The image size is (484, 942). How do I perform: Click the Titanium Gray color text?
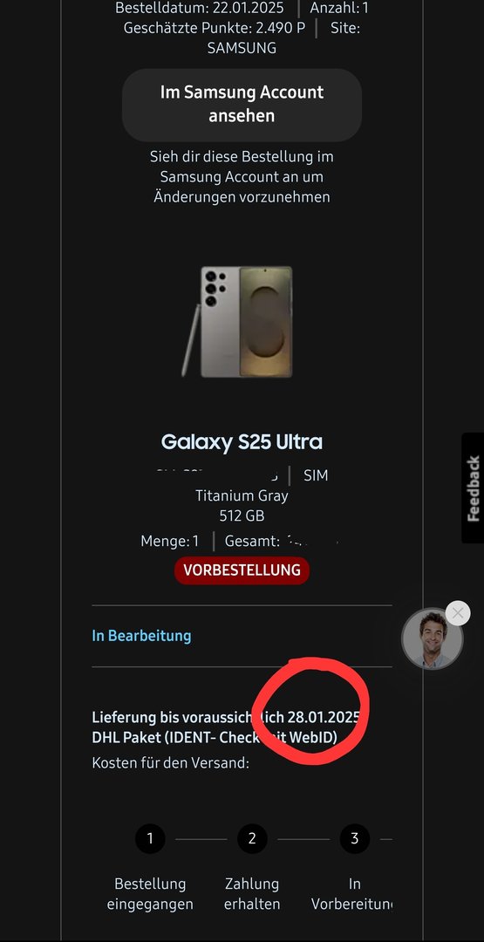pos(242,495)
